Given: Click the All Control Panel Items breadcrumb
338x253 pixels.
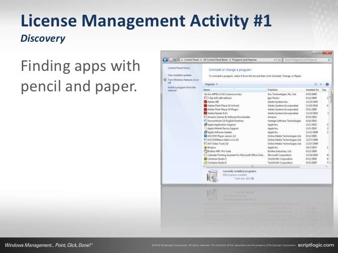Looking at the screenshot, I should 215,60.
